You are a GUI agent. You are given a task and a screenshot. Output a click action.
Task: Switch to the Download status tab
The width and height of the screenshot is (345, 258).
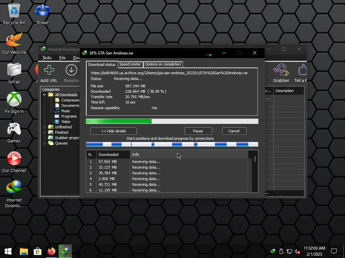102,64
